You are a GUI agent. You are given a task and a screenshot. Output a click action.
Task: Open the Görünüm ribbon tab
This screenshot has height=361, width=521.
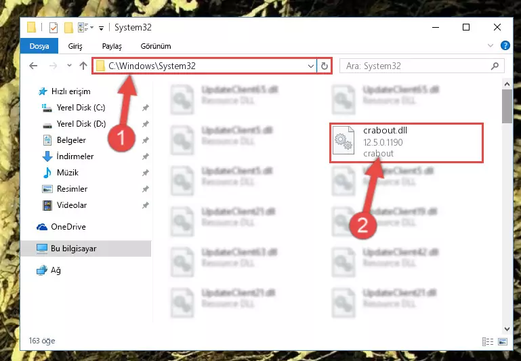[156, 46]
